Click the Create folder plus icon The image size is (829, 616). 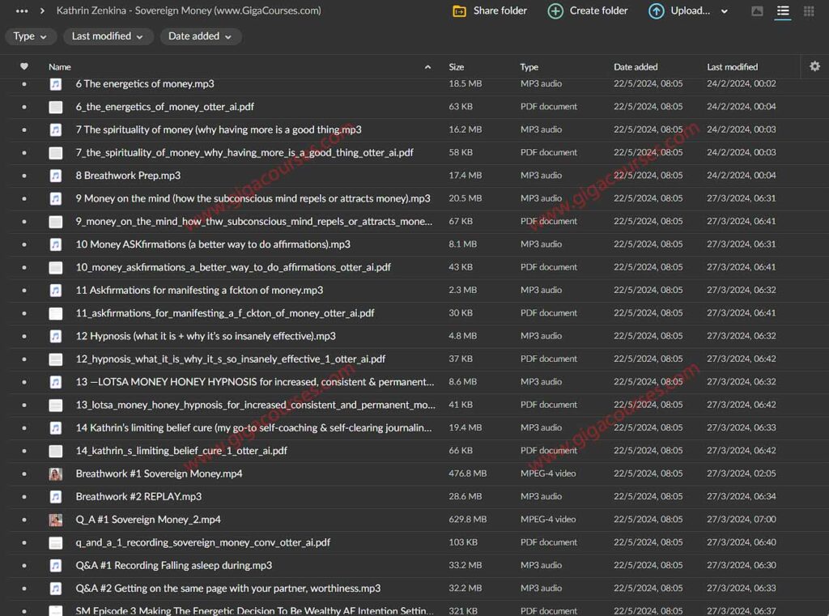tap(555, 11)
